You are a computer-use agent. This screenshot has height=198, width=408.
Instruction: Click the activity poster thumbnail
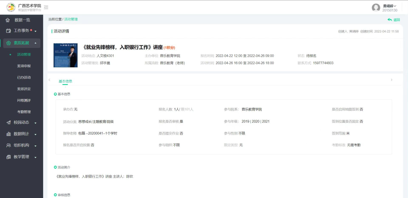pyautogui.click(x=65, y=55)
